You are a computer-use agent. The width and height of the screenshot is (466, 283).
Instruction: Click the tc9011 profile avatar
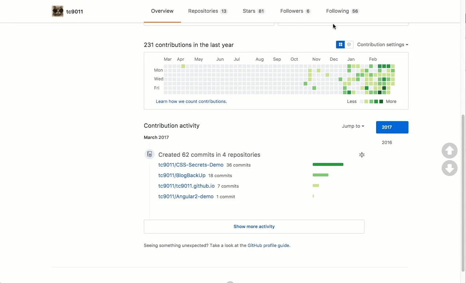click(x=58, y=11)
